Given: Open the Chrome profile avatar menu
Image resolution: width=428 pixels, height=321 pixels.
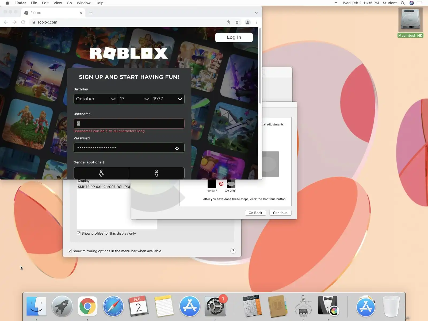Looking at the screenshot, I should [248, 22].
